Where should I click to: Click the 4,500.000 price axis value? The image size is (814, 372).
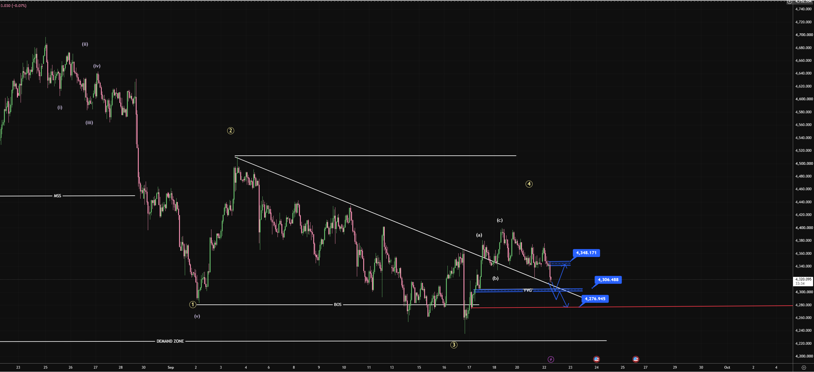pos(804,164)
